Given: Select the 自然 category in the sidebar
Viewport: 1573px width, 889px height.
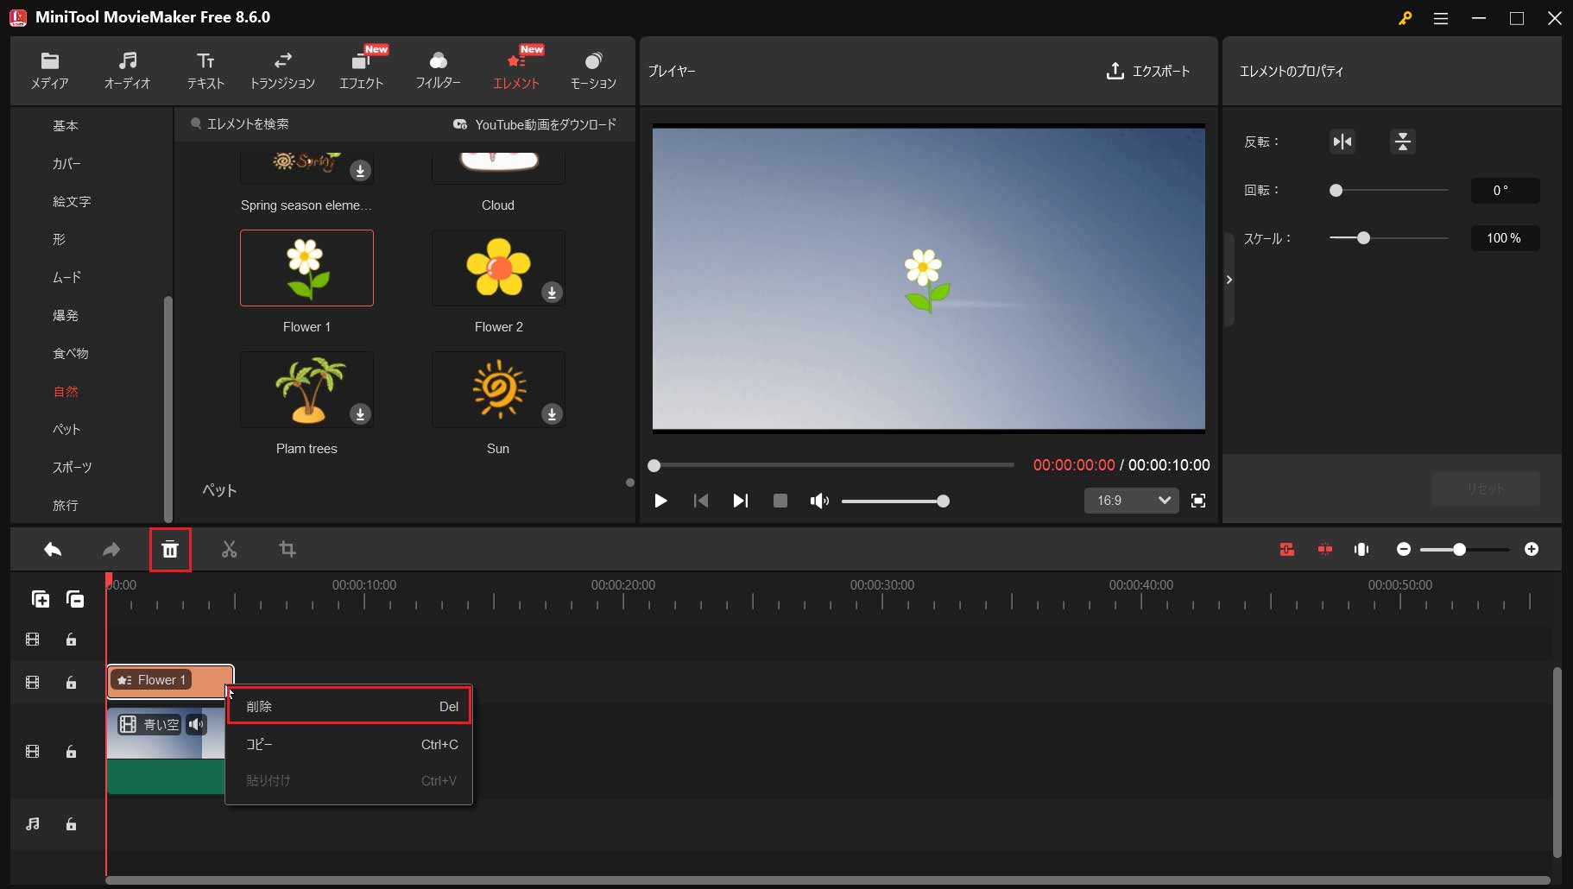Looking at the screenshot, I should tap(66, 391).
